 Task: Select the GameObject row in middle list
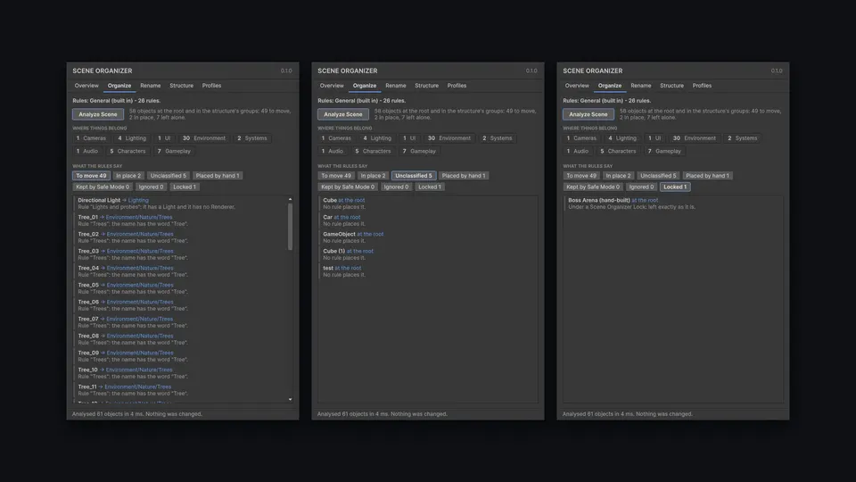coord(427,237)
